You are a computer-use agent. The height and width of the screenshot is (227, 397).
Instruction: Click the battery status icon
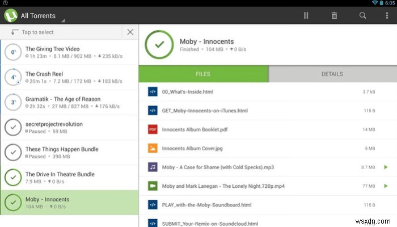pos(381,3)
